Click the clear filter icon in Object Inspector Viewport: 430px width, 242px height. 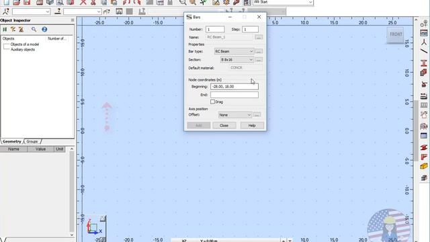(21, 30)
